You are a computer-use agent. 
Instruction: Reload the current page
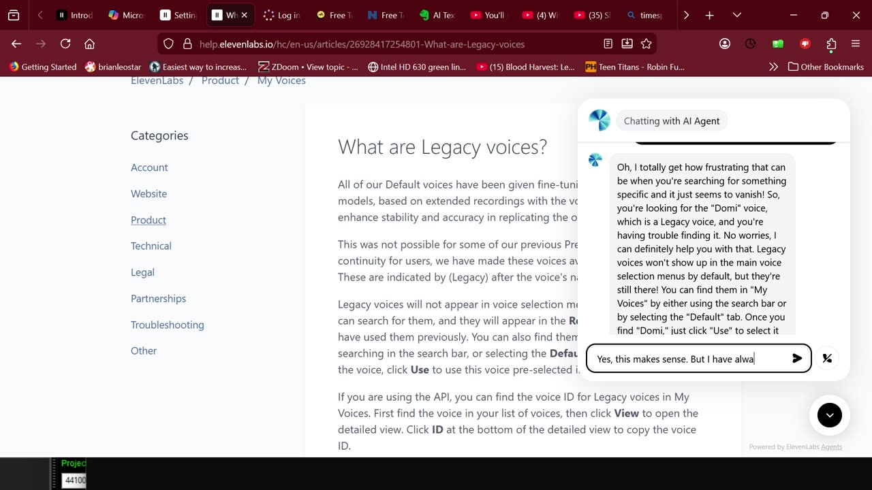[65, 44]
